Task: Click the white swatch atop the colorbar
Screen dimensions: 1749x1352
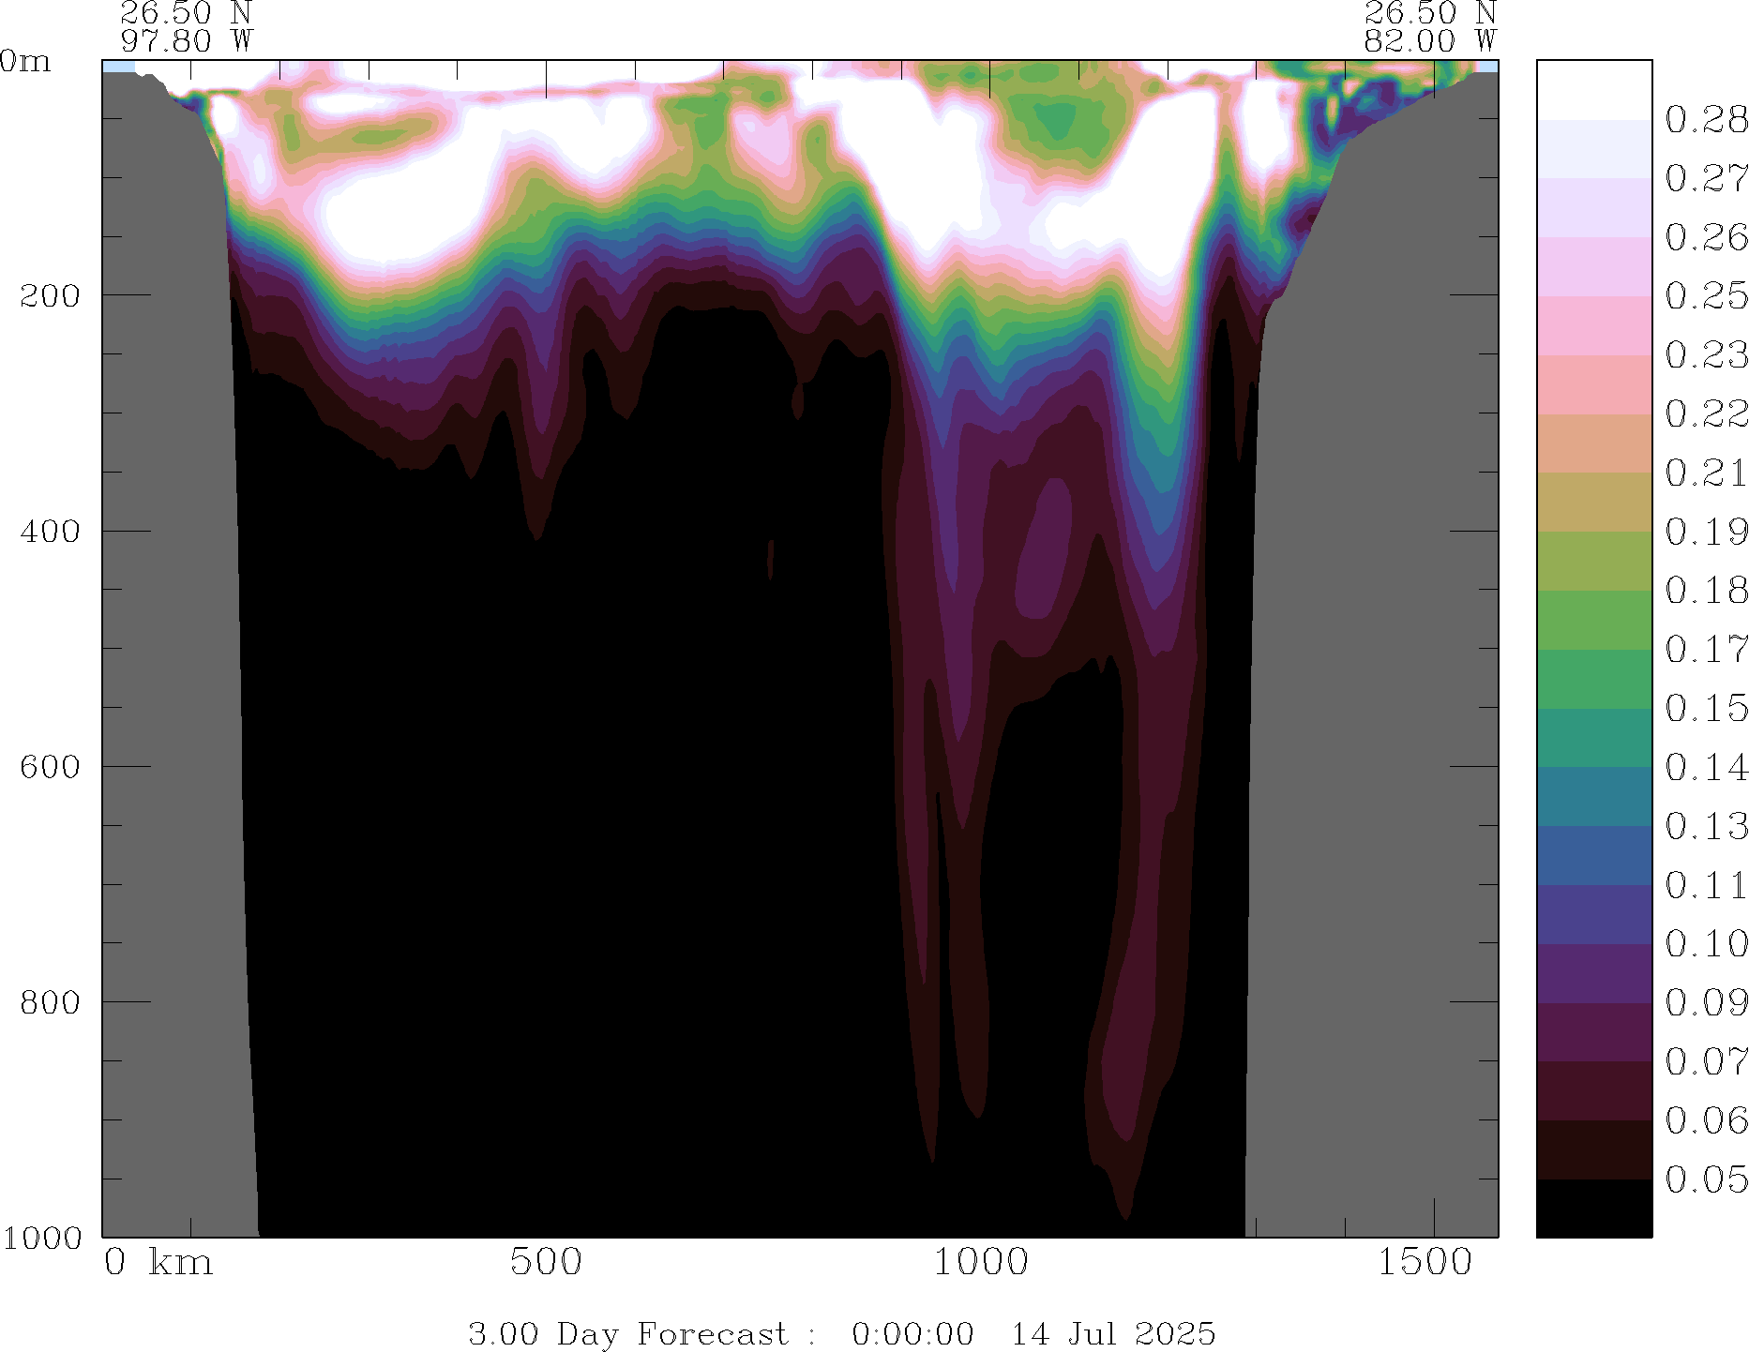Action: click(x=1593, y=90)
